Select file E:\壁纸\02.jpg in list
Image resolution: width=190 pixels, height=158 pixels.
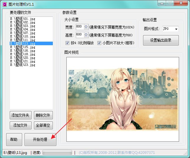tap(31, 22)
